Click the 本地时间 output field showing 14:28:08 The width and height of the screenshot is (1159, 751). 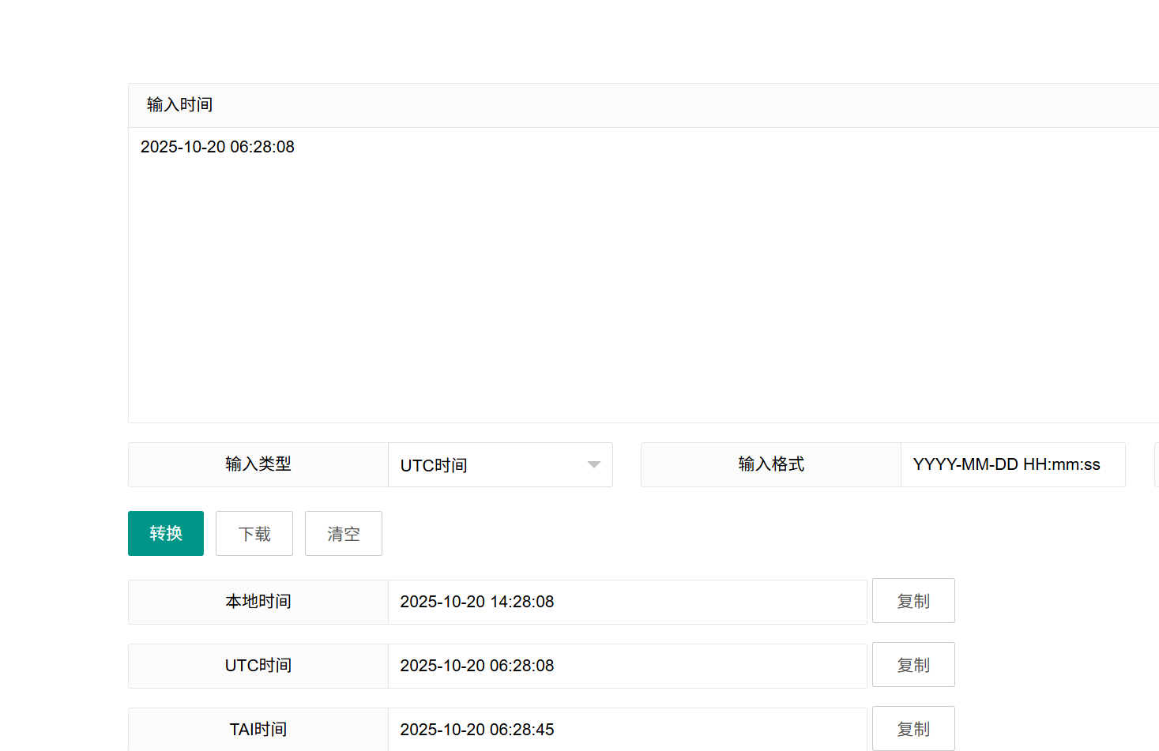(627, 602)
